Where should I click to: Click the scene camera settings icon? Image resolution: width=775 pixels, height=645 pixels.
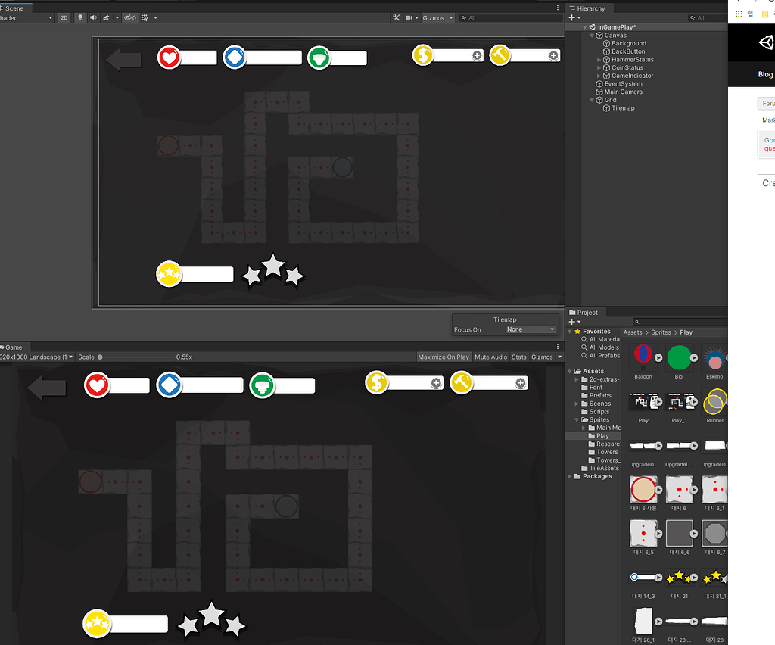pyautogui.click(x=409, y=18)
